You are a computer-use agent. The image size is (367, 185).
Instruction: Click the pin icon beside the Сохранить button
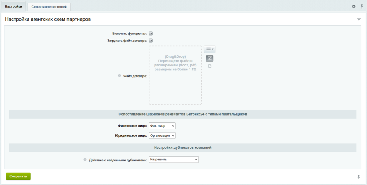pos(358,177)
